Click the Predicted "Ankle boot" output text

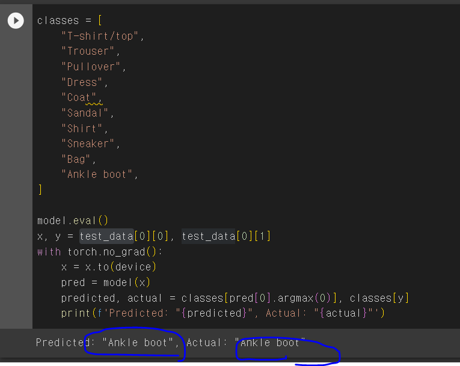pos(138,343)
